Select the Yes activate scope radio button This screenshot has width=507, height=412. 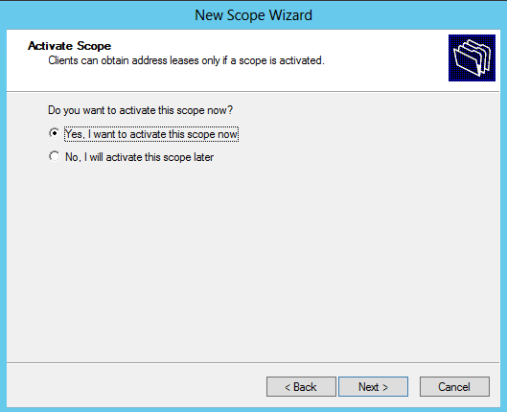(55, 133)
